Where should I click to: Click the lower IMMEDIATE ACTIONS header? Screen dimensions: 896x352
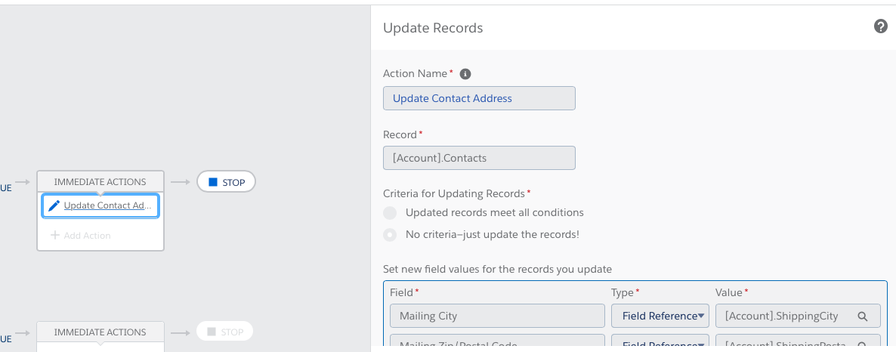click(x=100, y=332)
